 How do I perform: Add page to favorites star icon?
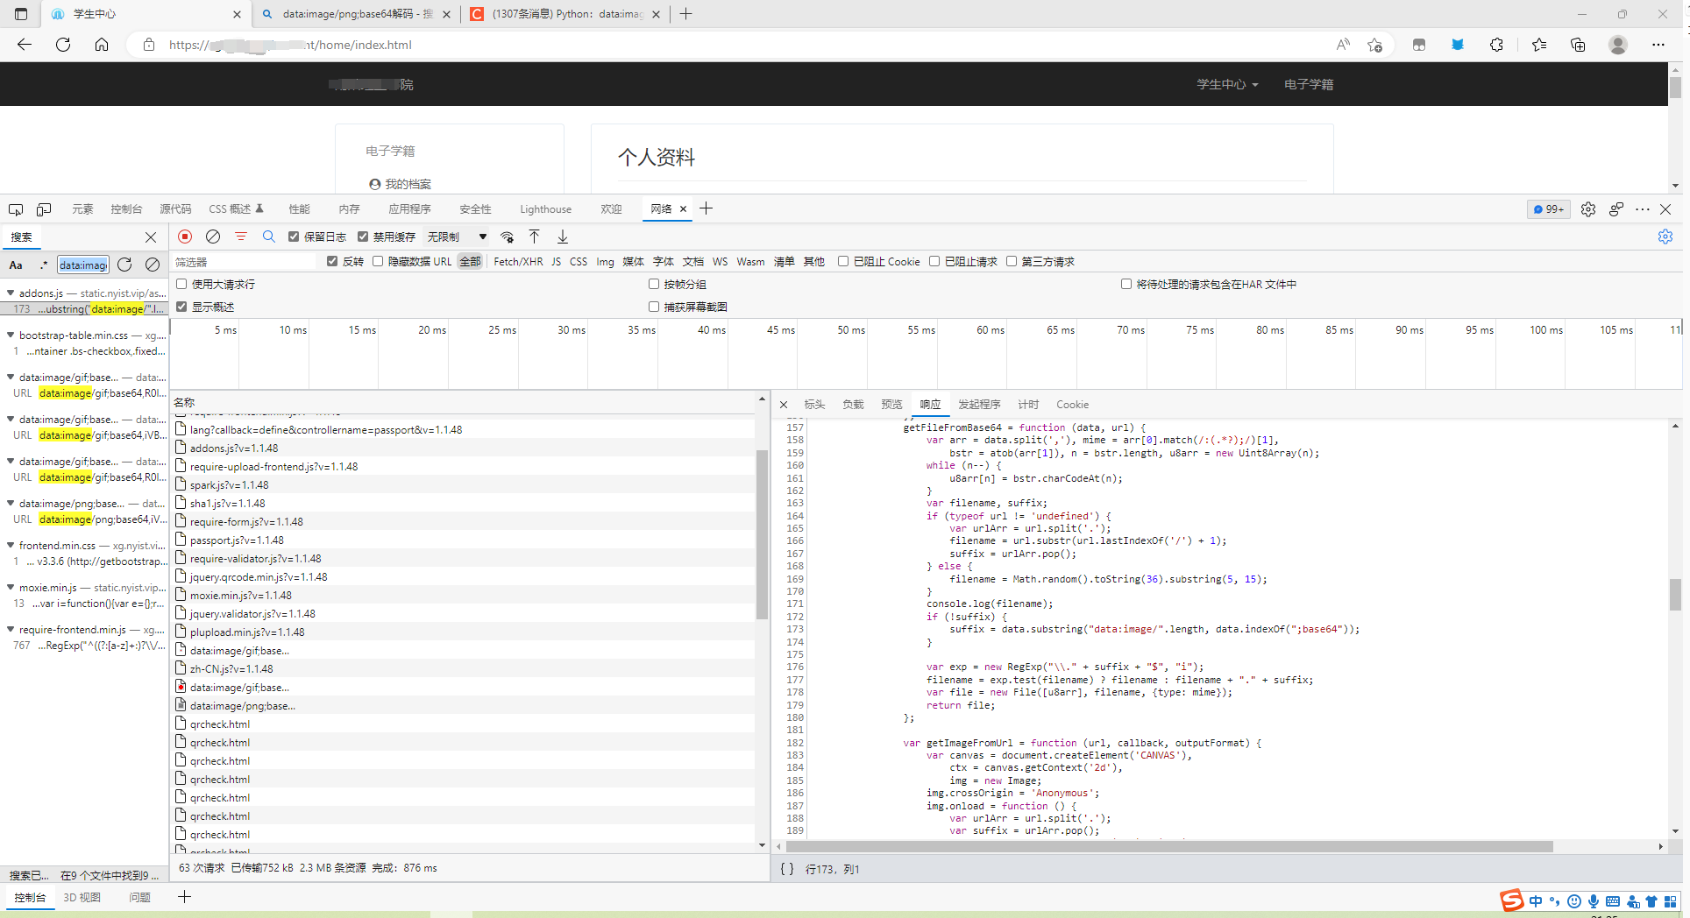(x=1374, y=45)
